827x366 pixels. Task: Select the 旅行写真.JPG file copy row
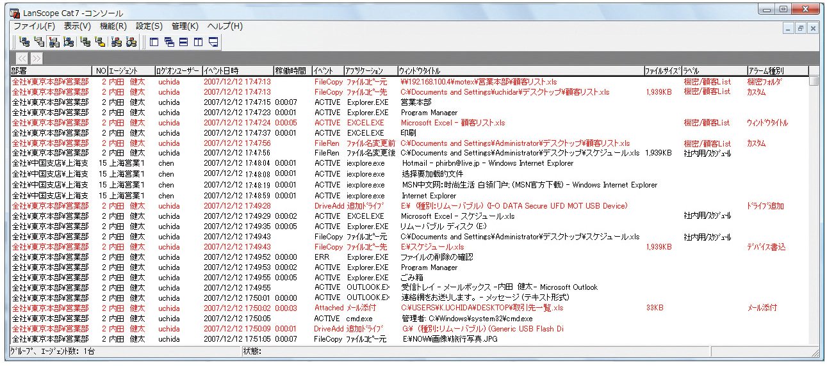410,339
